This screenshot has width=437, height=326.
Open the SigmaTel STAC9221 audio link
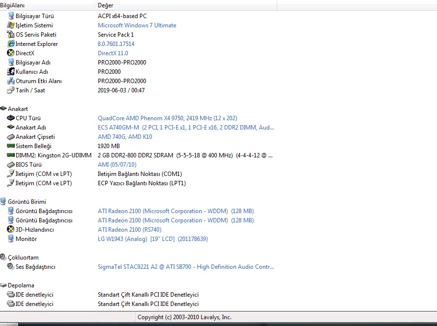(x=186, y=267)
